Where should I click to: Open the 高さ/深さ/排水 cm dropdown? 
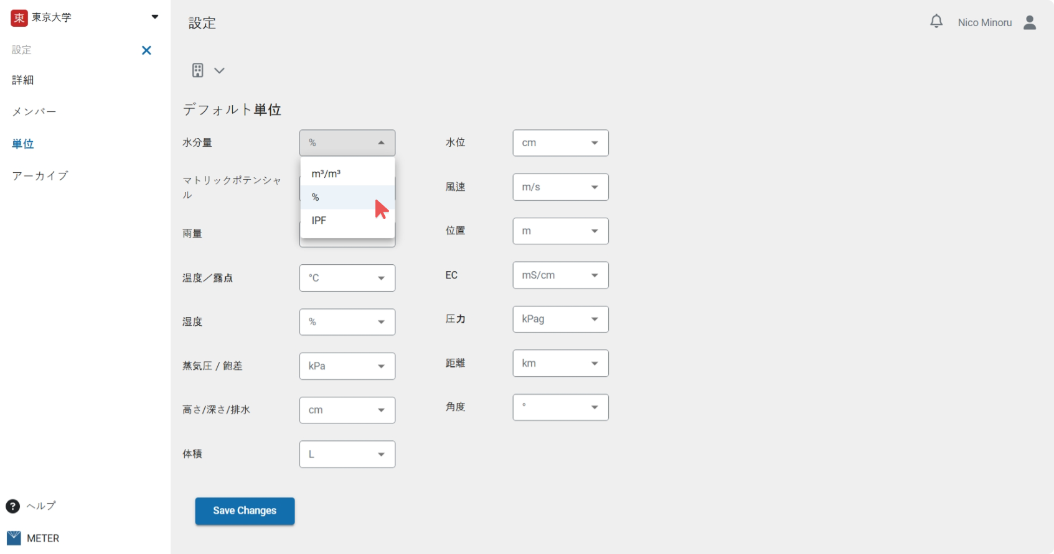(347, 410)
